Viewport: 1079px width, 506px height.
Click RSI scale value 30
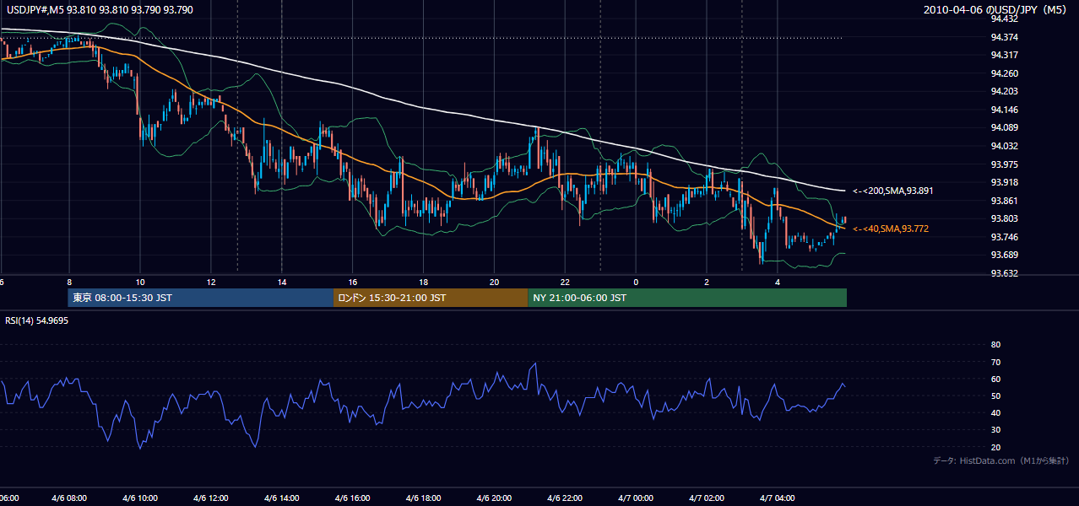click(x=996, y=429)
